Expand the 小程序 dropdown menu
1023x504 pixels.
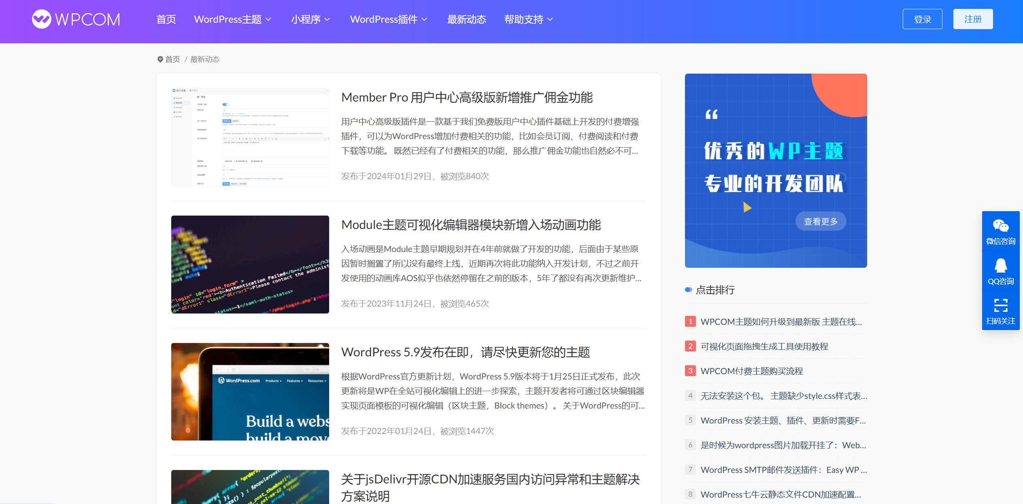pyautogui.click(x=311, y=19)
